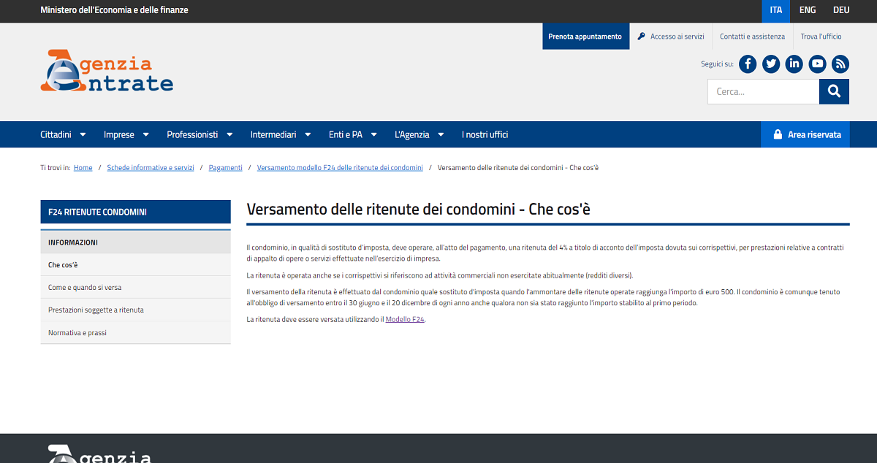Open the L'Agenzia menu
The width and height of the screenshot is (877, 463).
[x=412, y=134]
